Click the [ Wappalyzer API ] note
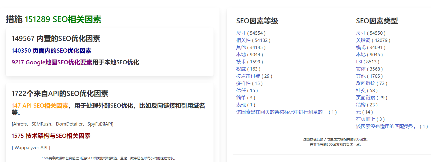Screen dimensions: 431x162 click(x=31, y=148)
